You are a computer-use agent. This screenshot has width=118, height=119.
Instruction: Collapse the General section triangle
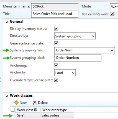[7, 22]
